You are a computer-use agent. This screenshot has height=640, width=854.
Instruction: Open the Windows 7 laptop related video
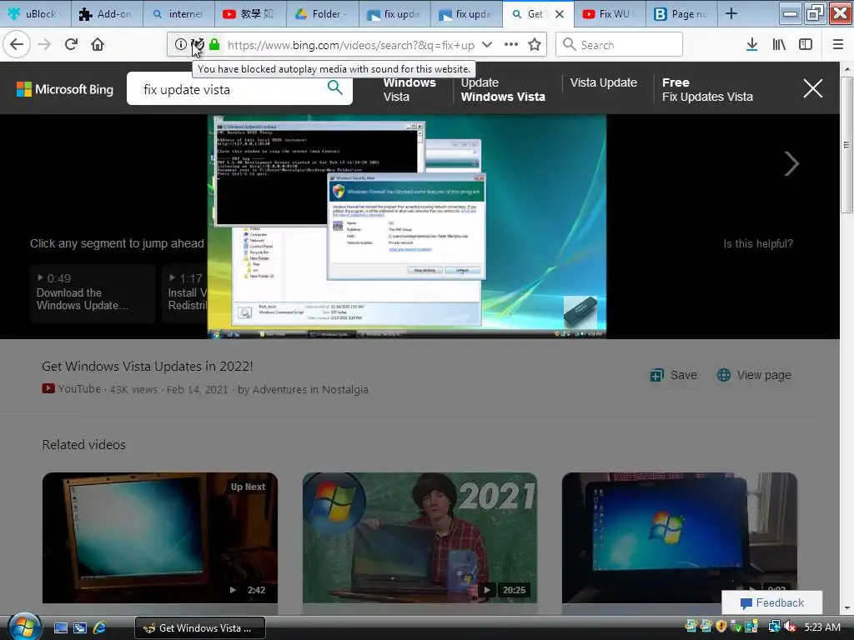tap(679, 537)
